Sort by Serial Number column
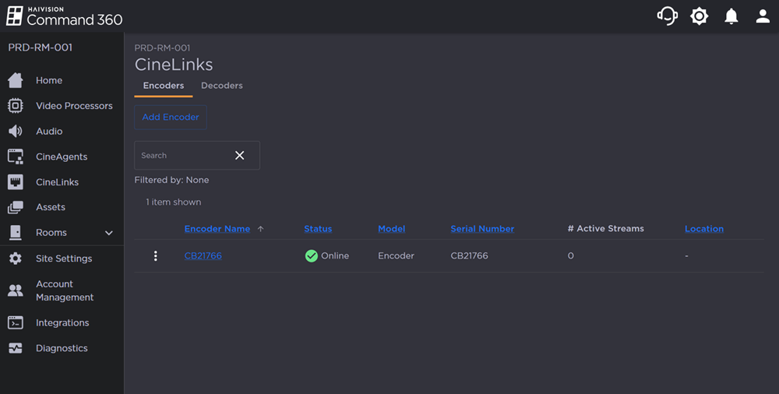This screenshot has width=779, height=394. point(482,229)
